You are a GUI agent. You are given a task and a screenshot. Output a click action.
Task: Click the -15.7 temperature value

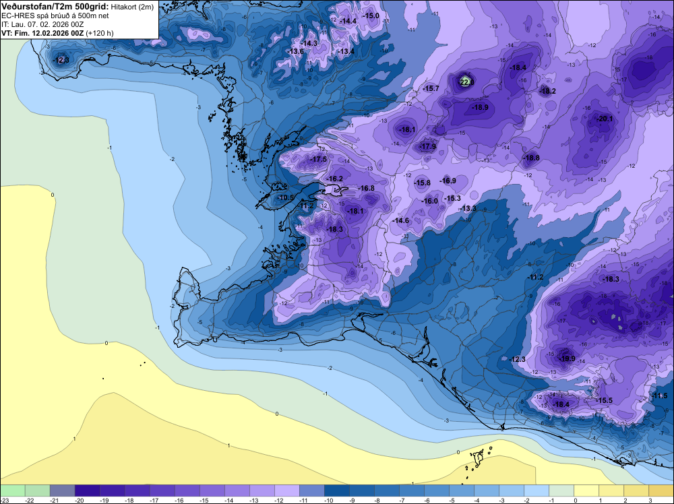tap(429, 88)
